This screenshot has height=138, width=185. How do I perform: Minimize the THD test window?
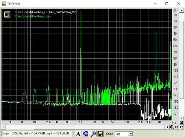(153, 4)
